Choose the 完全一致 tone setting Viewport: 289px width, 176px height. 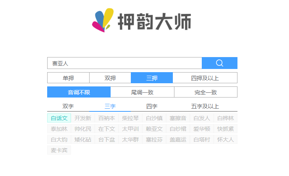pyautogui.click(x=206, y=92)
